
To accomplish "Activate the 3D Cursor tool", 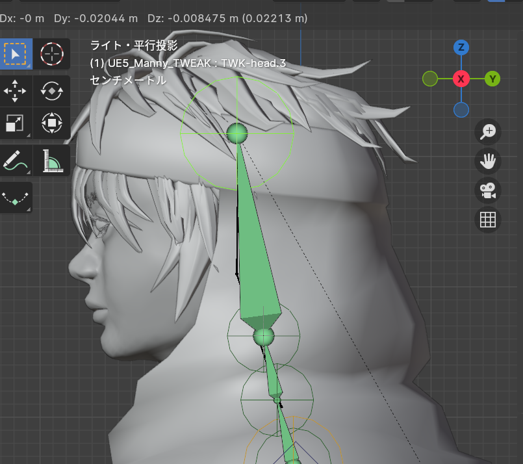I will point(52,54).
